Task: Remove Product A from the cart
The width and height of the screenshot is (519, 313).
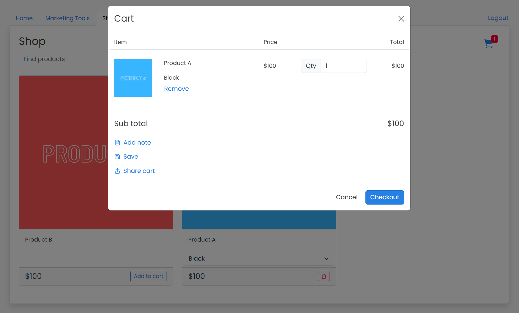Action: pyautogui.click(x=176, y=89)
